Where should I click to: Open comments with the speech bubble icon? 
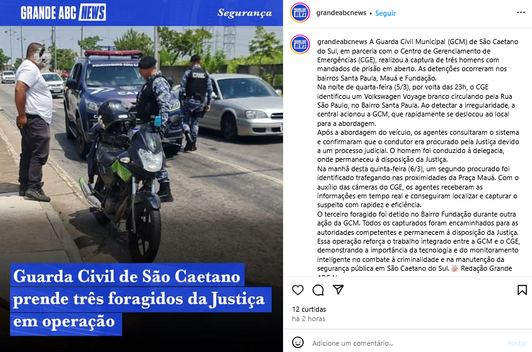(318, 290)
